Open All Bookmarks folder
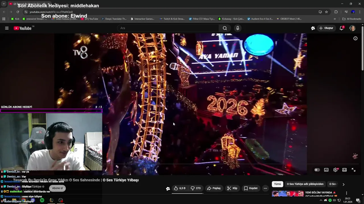The image size is (364, 204). pyautogui.click(x=351, y=19)
